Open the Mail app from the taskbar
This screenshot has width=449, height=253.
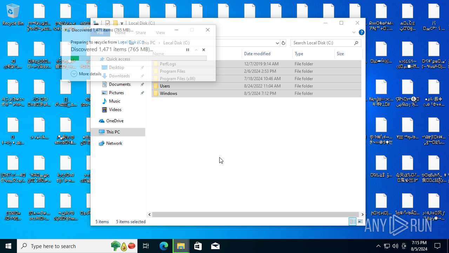(x=215, y=246)
